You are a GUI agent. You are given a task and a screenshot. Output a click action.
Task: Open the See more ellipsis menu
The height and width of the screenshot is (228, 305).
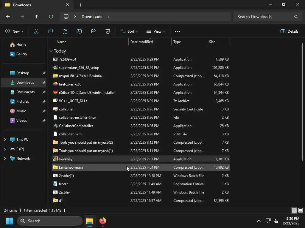[178, 31]
